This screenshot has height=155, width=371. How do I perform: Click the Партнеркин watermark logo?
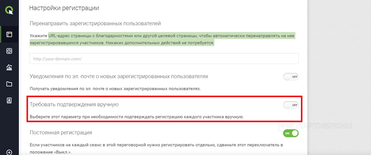coord(315,126)
